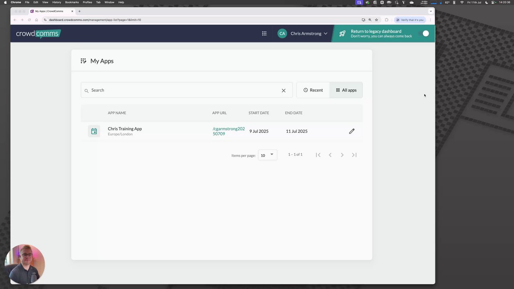Click the Do Not Disturb moon icon
Screen dimensions: 514x289
tap(487, 2)
